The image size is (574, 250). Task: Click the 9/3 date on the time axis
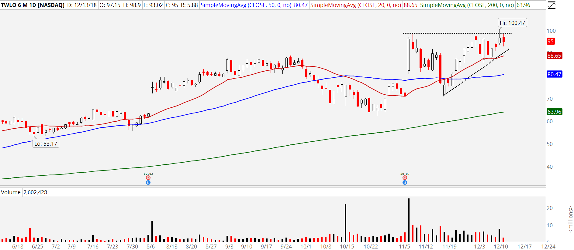click(229, 246)
